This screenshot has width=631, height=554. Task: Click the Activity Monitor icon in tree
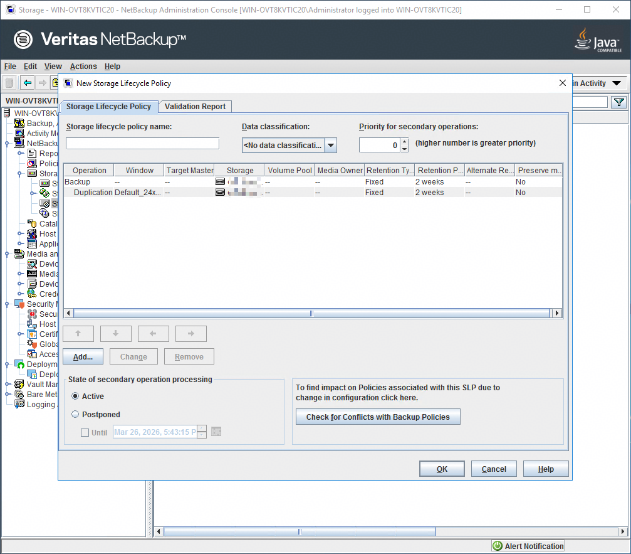pos(20,133)
